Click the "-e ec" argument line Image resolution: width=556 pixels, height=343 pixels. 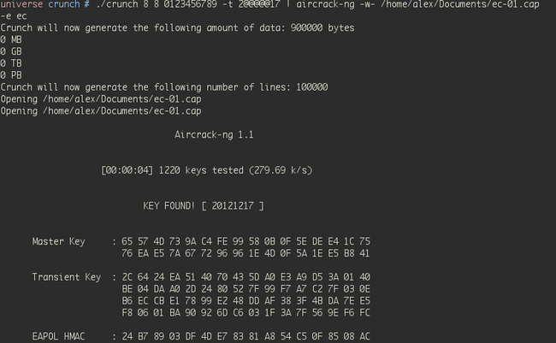click(14, 16)
